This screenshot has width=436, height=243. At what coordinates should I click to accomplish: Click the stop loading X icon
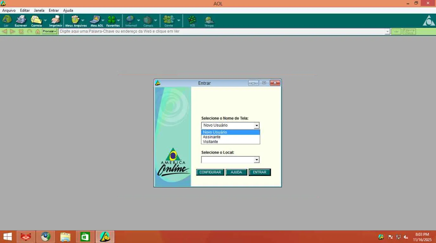[21, 31]
